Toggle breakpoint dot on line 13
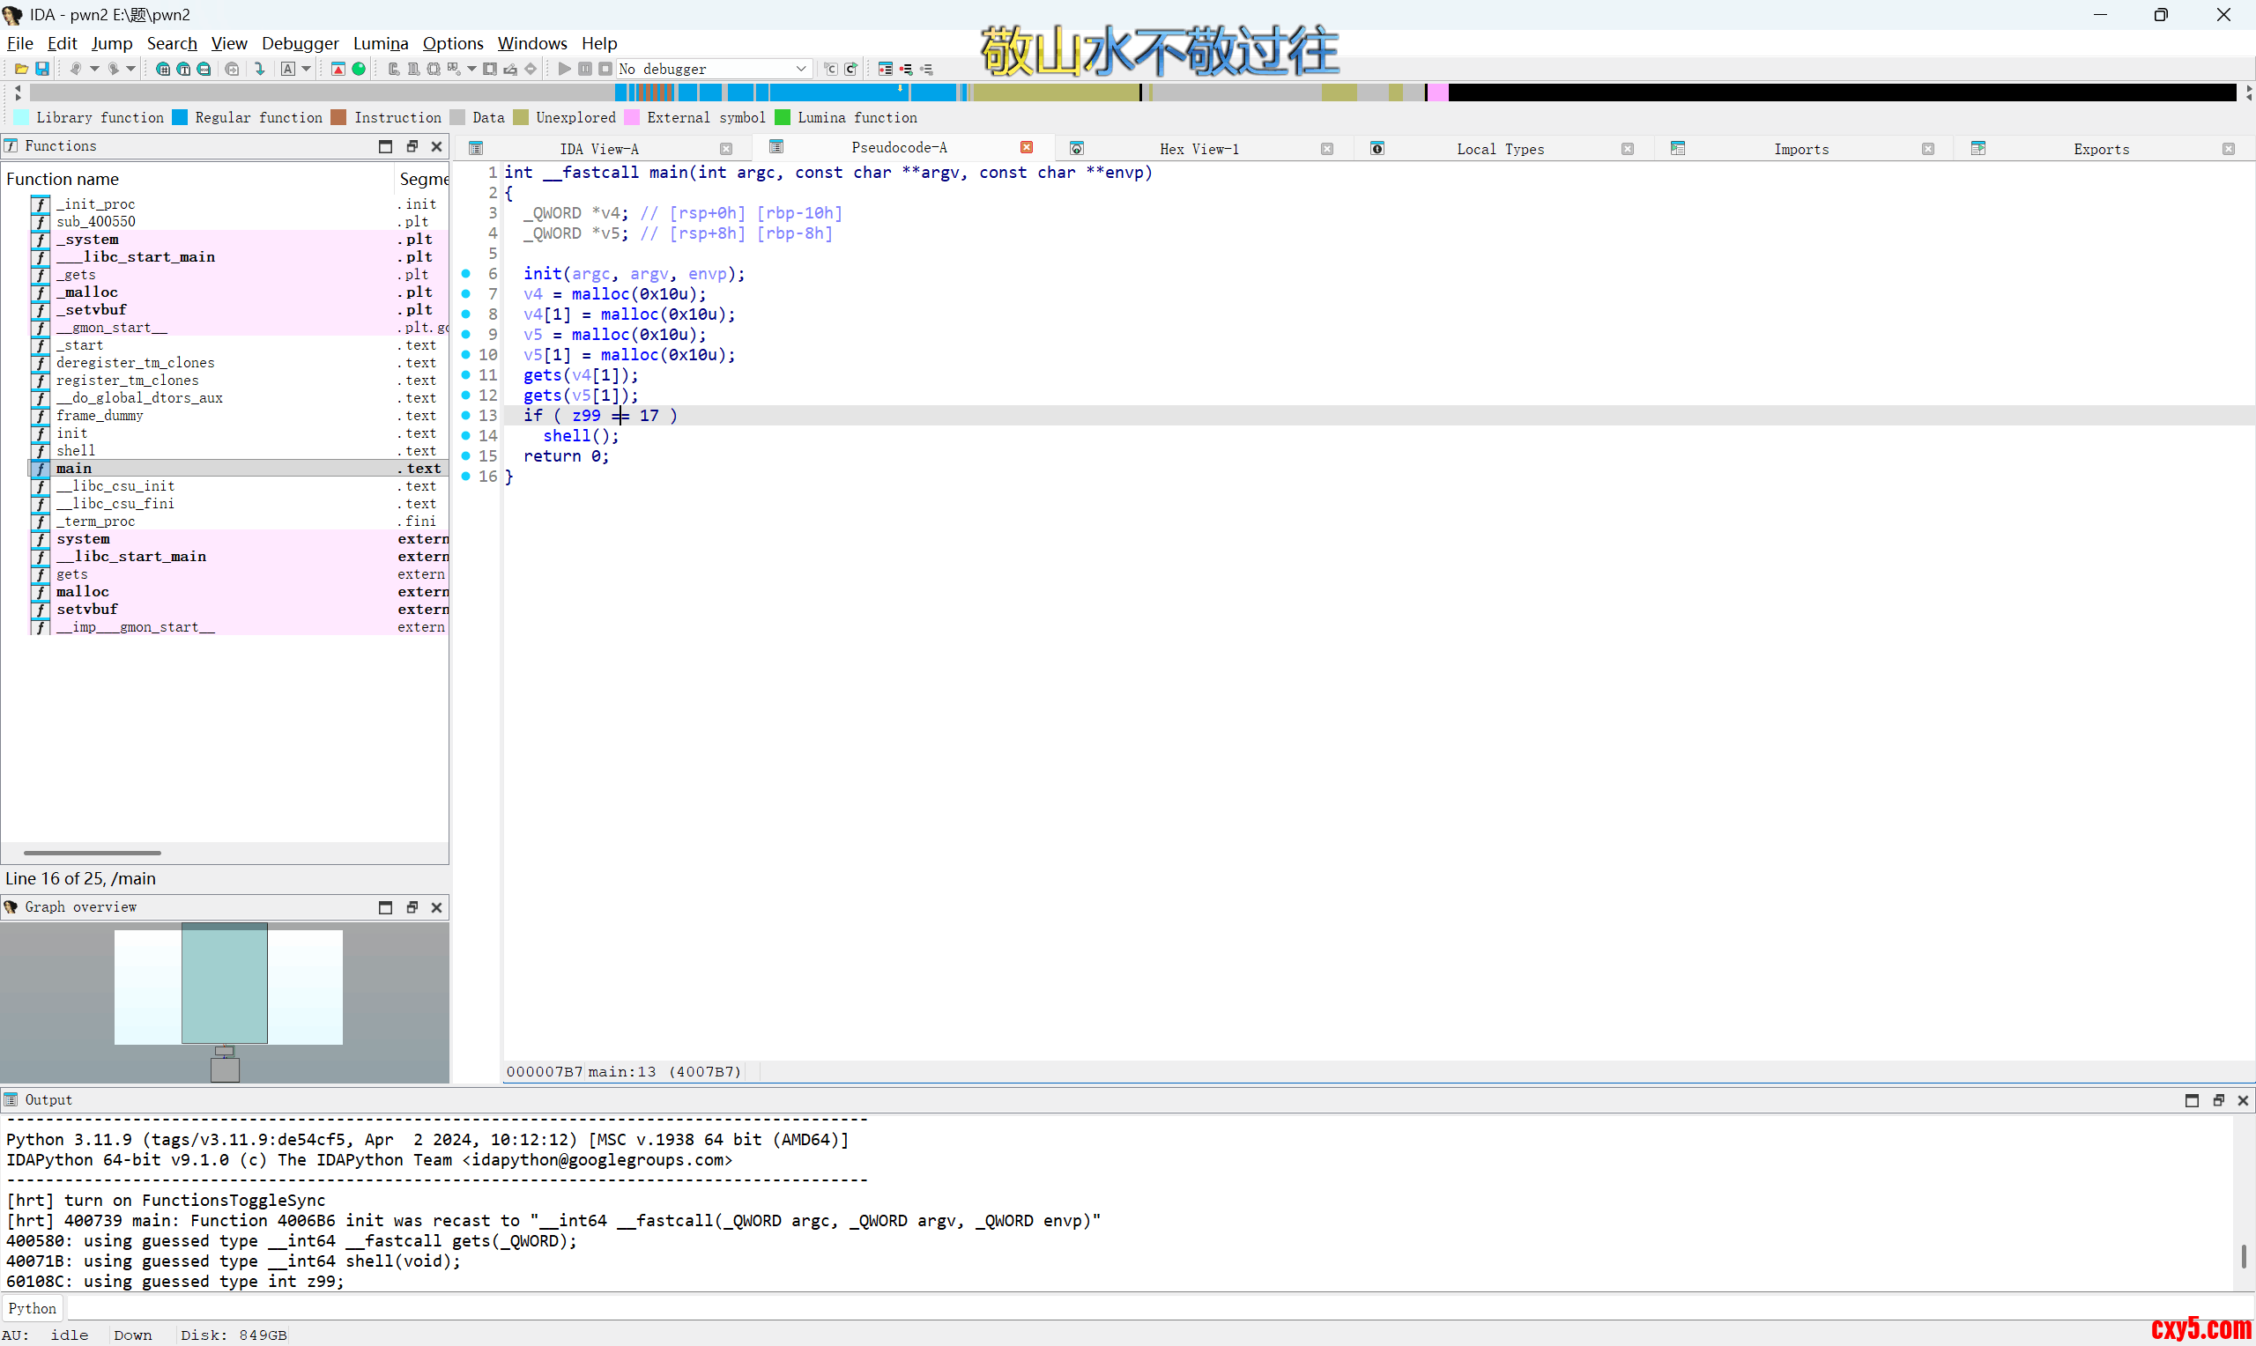 click(465, 416)
